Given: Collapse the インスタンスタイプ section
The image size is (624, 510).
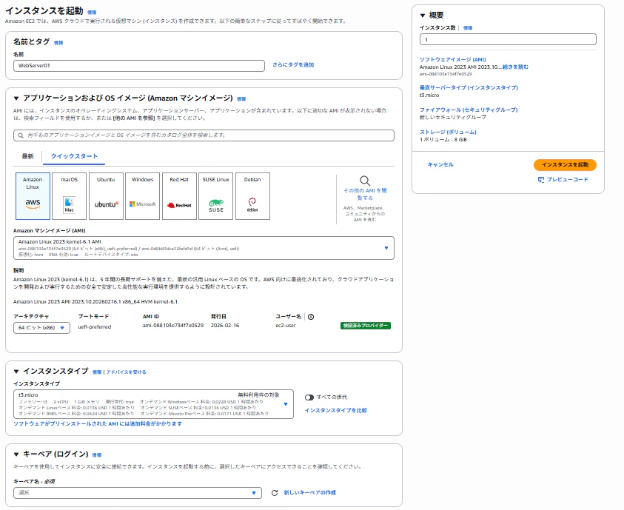Looking at the screenshot, I should coord(16,371).
